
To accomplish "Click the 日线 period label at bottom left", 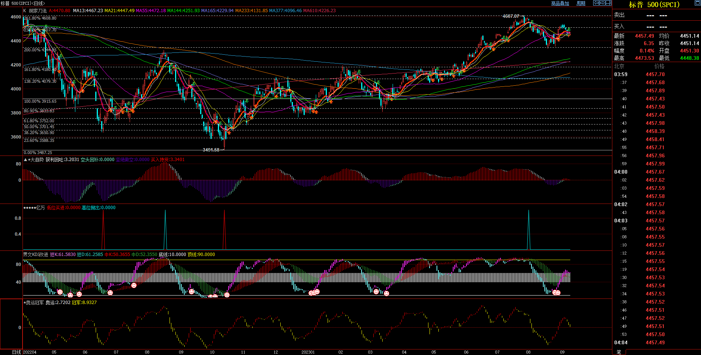I will coord(17,352).
